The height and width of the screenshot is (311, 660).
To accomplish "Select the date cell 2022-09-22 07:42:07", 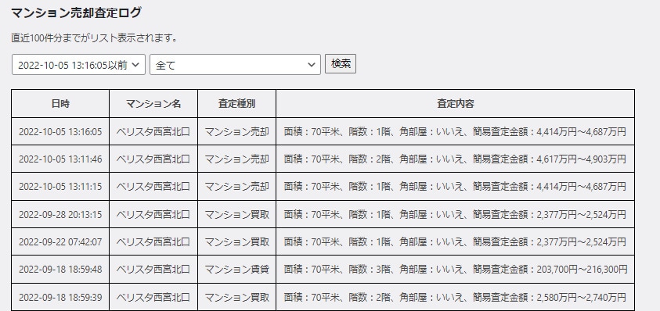I will point(60,241).
